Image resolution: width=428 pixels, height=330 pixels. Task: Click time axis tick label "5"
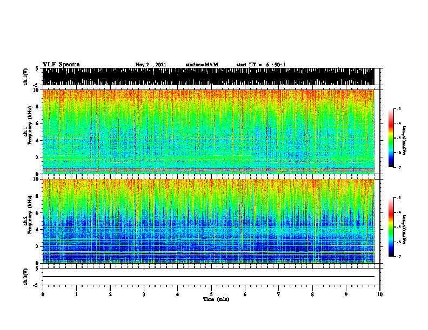(x=211, y=294)
